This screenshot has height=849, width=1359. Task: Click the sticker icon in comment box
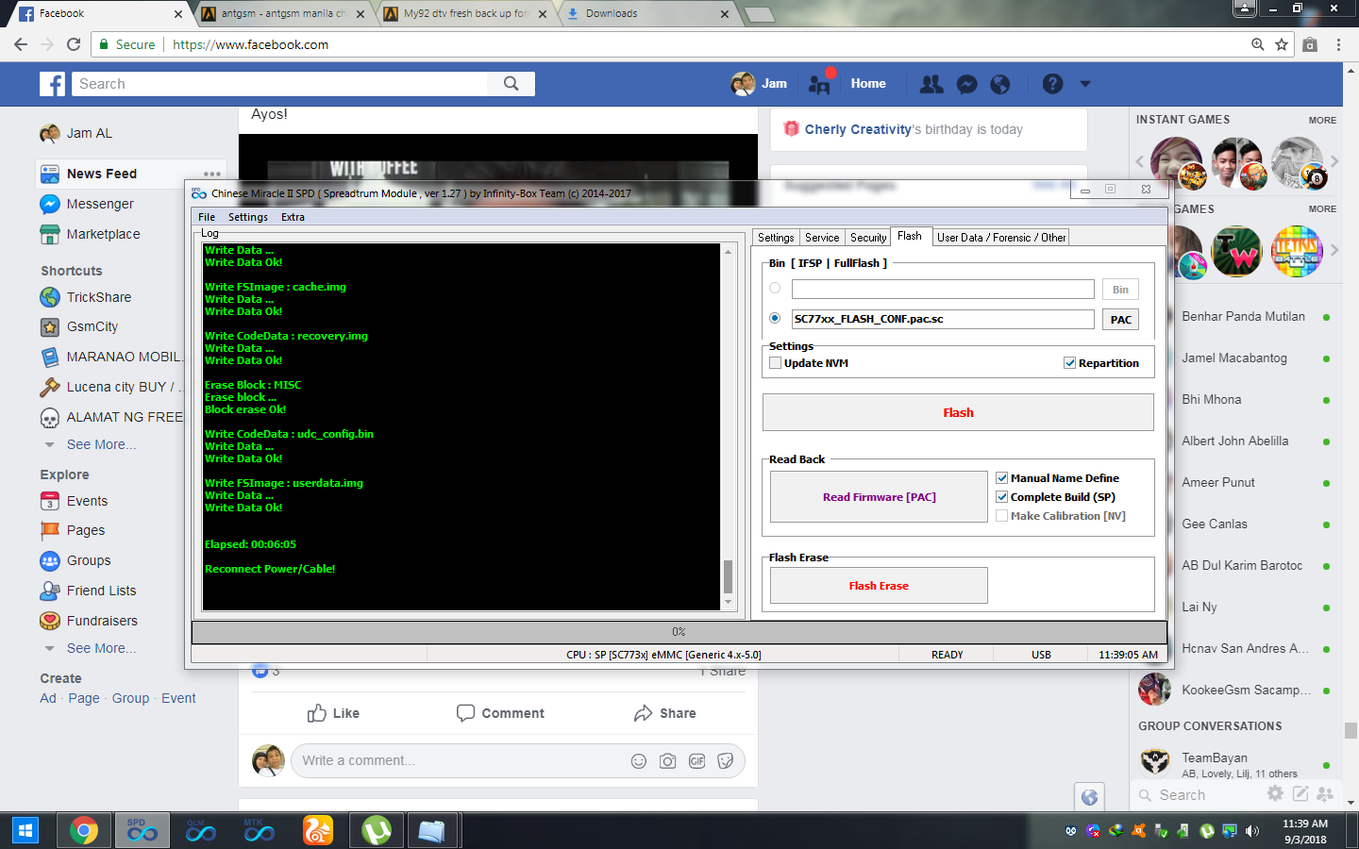(726, 761)
